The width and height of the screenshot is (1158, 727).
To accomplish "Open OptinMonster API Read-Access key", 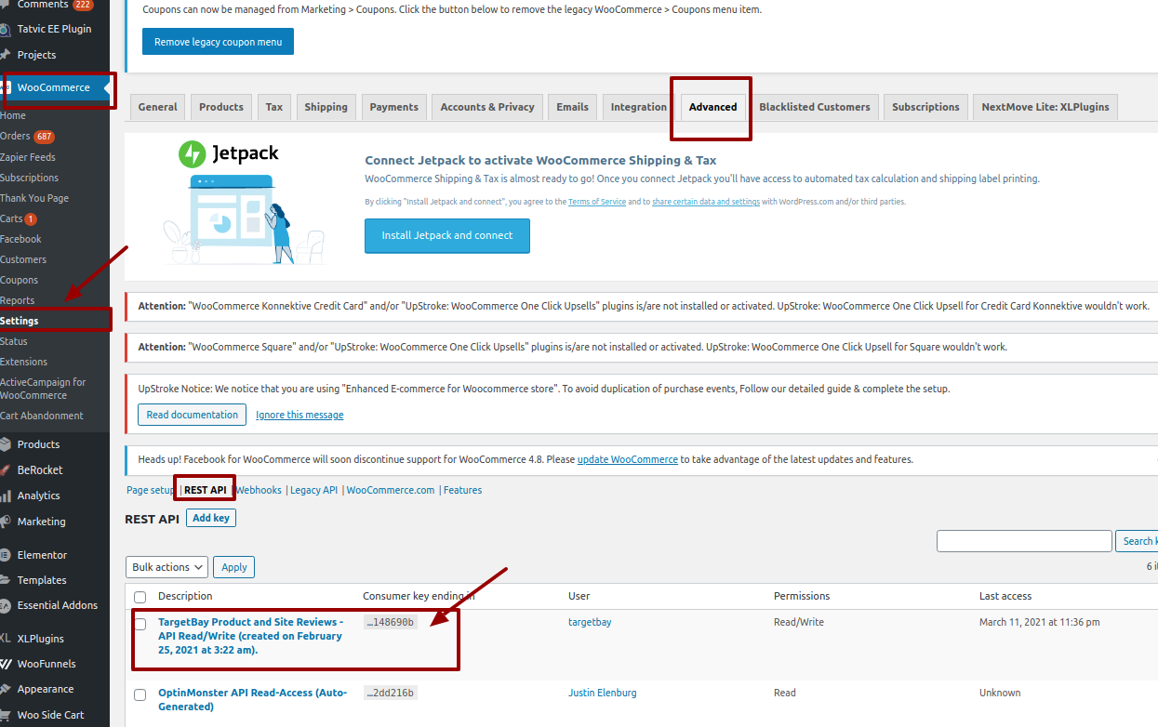I will (252, 700).
